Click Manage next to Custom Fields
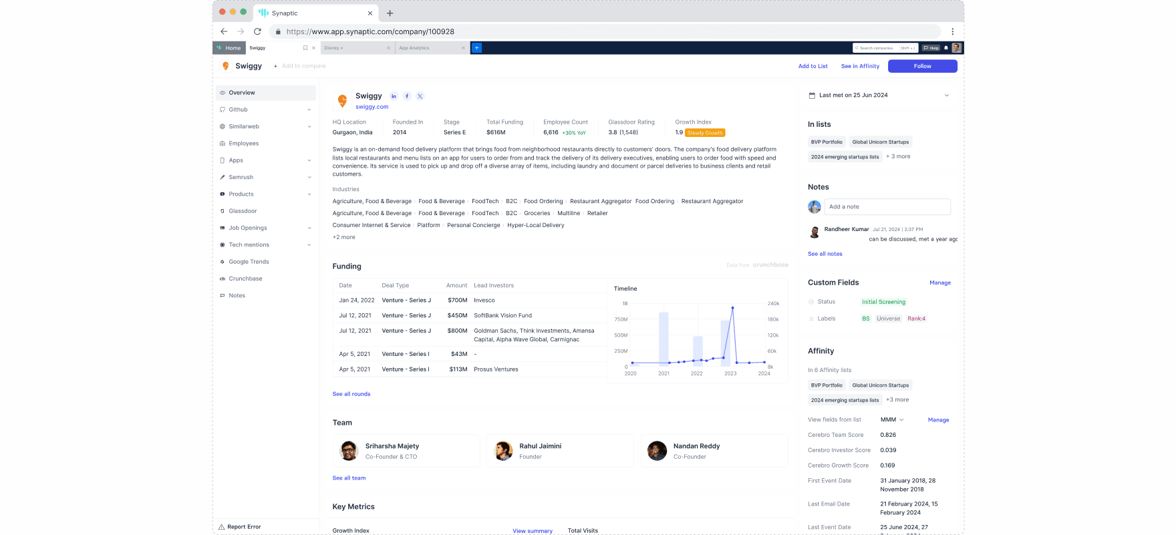The height and width of the screenshot is (535, 1176). (x=939, y=283)
